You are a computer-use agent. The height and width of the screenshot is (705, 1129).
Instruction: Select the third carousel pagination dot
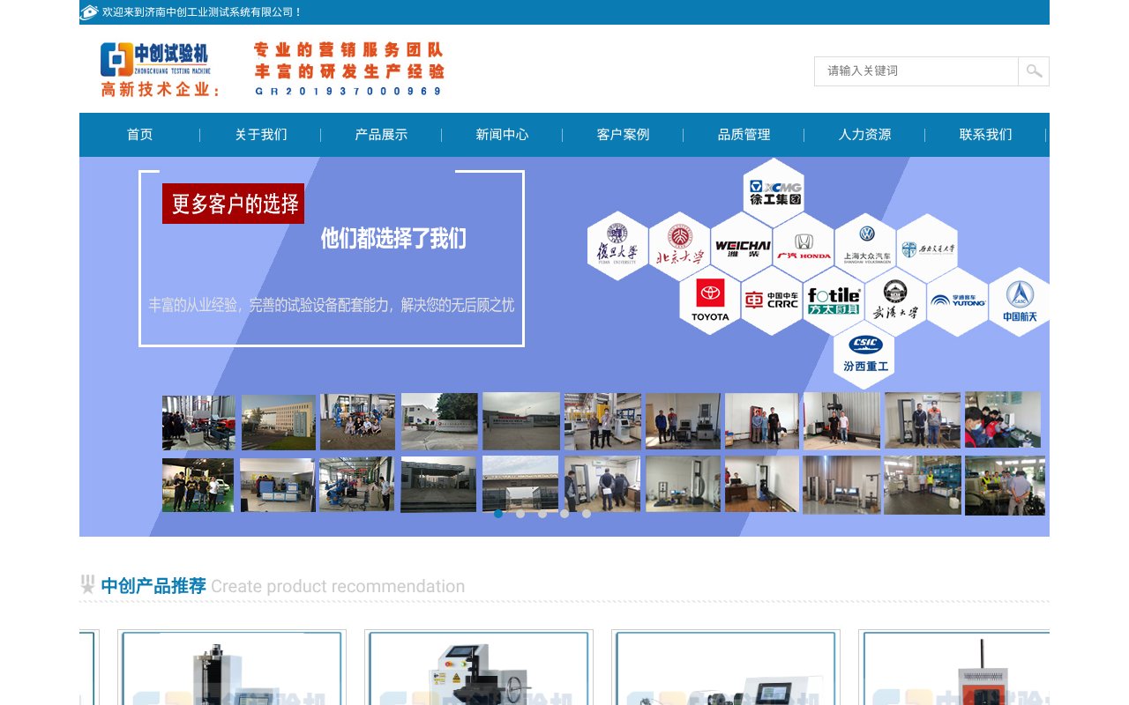click(542, 513)
